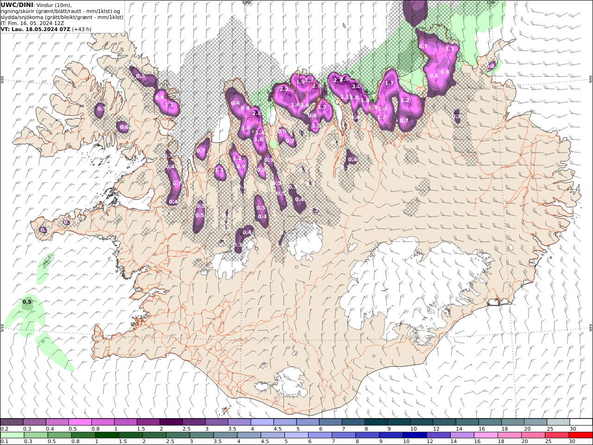Select the navy blue 10–12 rain legend swatch
Viewport: 593px width, 445px height.
click(414, 435)
